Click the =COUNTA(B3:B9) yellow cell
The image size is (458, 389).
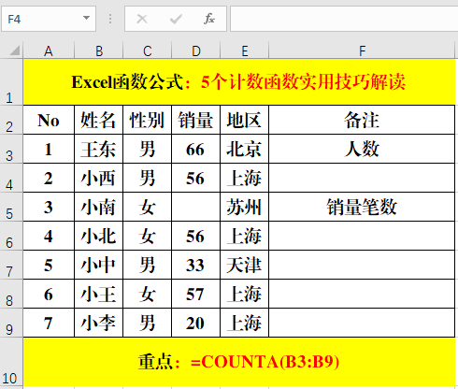tap(239, 362)
